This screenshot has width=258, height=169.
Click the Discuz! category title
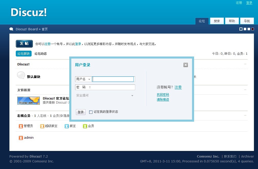tap(23, 64)
